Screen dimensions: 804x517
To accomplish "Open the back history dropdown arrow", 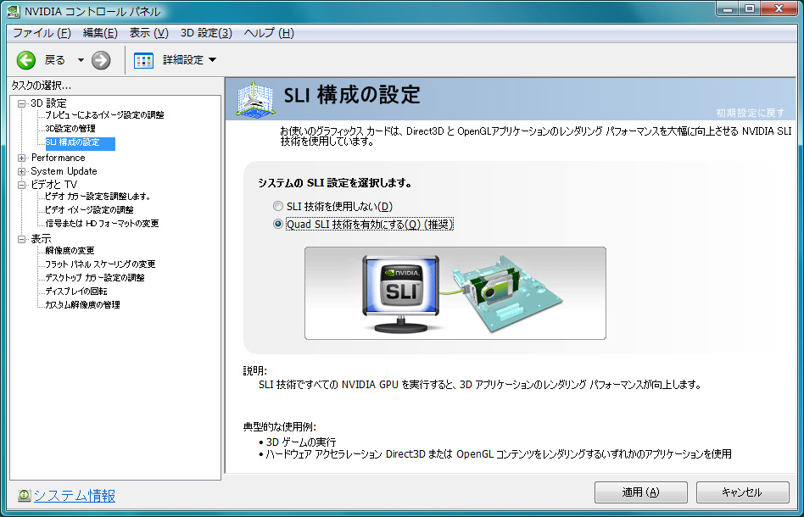I will click(81, 60).
